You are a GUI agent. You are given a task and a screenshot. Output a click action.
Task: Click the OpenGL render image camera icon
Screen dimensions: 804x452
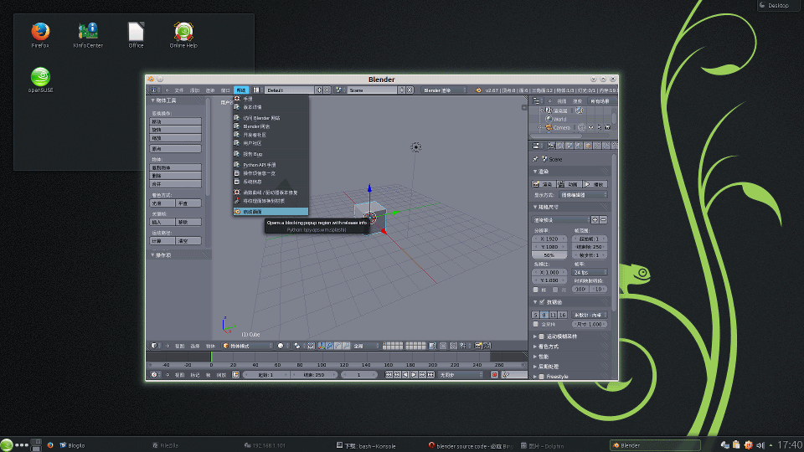[x=478, y=346]
